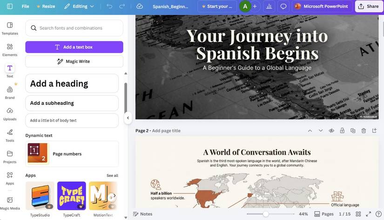The image size is (384, 220).
Task: Delete Page 2 with trash icon
Action: point(364,131)
